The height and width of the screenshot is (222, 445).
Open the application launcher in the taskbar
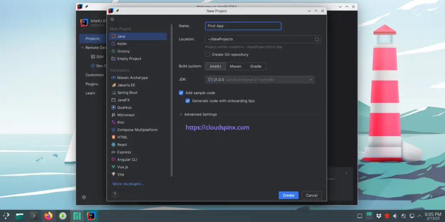[x=6, y=216]
